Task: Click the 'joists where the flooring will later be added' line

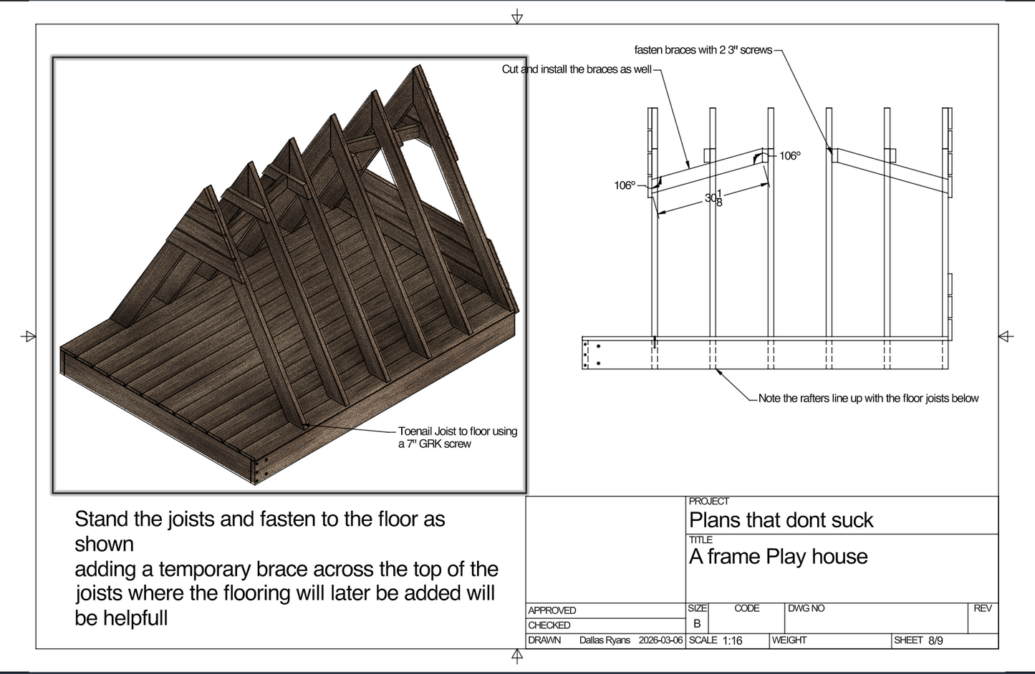Action: (x=285, y=593)
